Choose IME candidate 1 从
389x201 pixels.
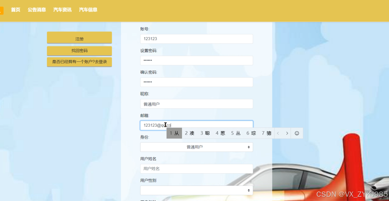[174, 133]
